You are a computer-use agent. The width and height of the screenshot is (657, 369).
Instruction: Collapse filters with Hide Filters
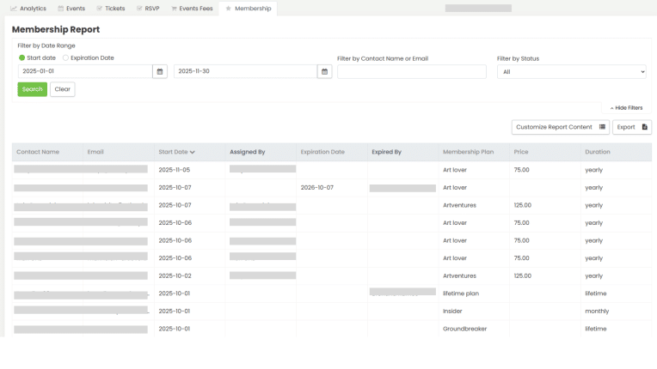click(626, 108)
